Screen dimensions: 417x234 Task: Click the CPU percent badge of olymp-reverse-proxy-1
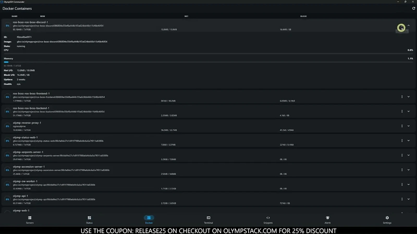7,126
